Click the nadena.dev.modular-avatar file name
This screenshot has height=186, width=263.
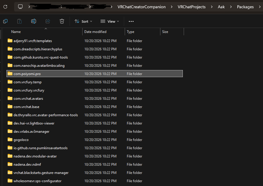coord(35,156)
